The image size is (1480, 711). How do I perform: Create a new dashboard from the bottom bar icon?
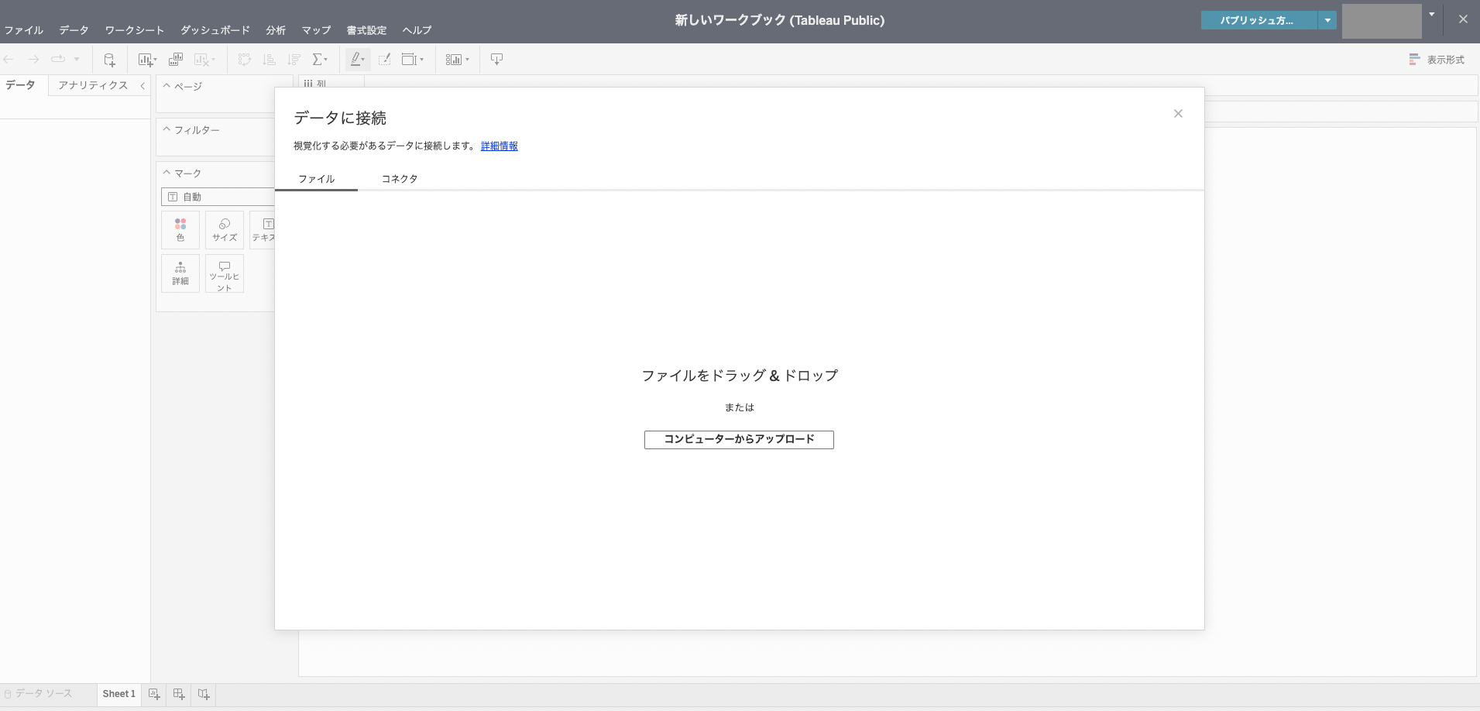coord(178,694)
